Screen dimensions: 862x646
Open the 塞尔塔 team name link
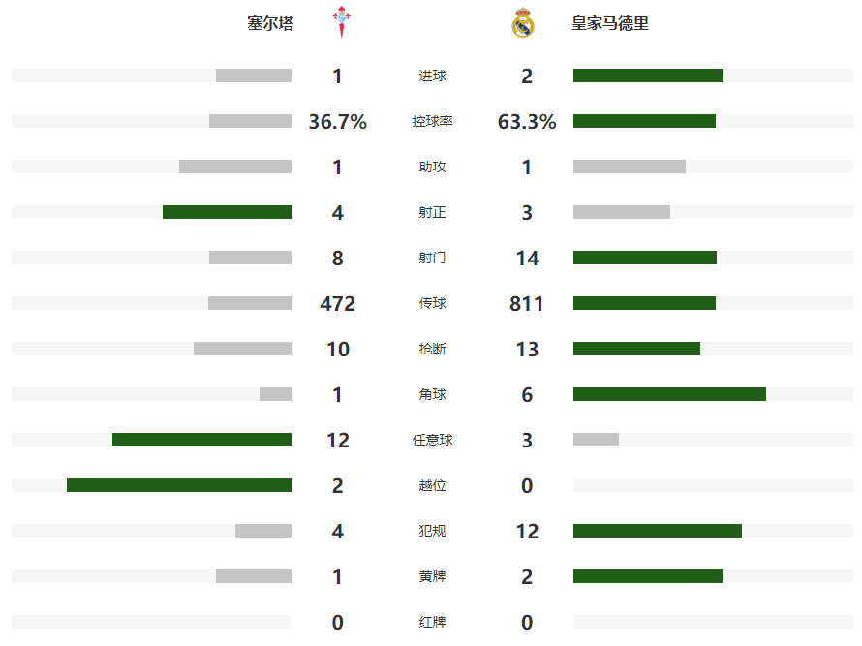pyautogui.click(x=270, y=24)
